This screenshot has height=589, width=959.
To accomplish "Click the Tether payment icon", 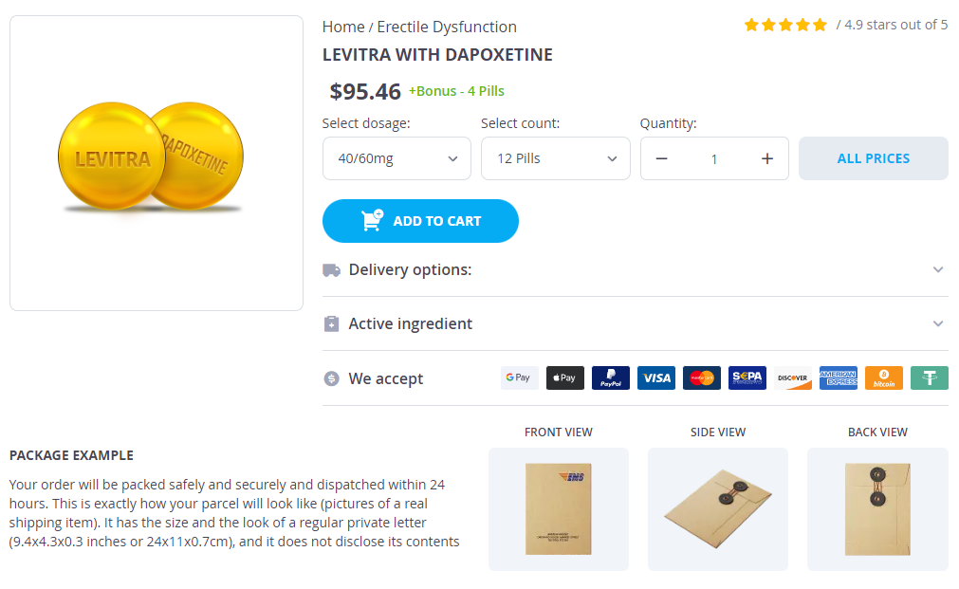I will click(x=930, y=377).
